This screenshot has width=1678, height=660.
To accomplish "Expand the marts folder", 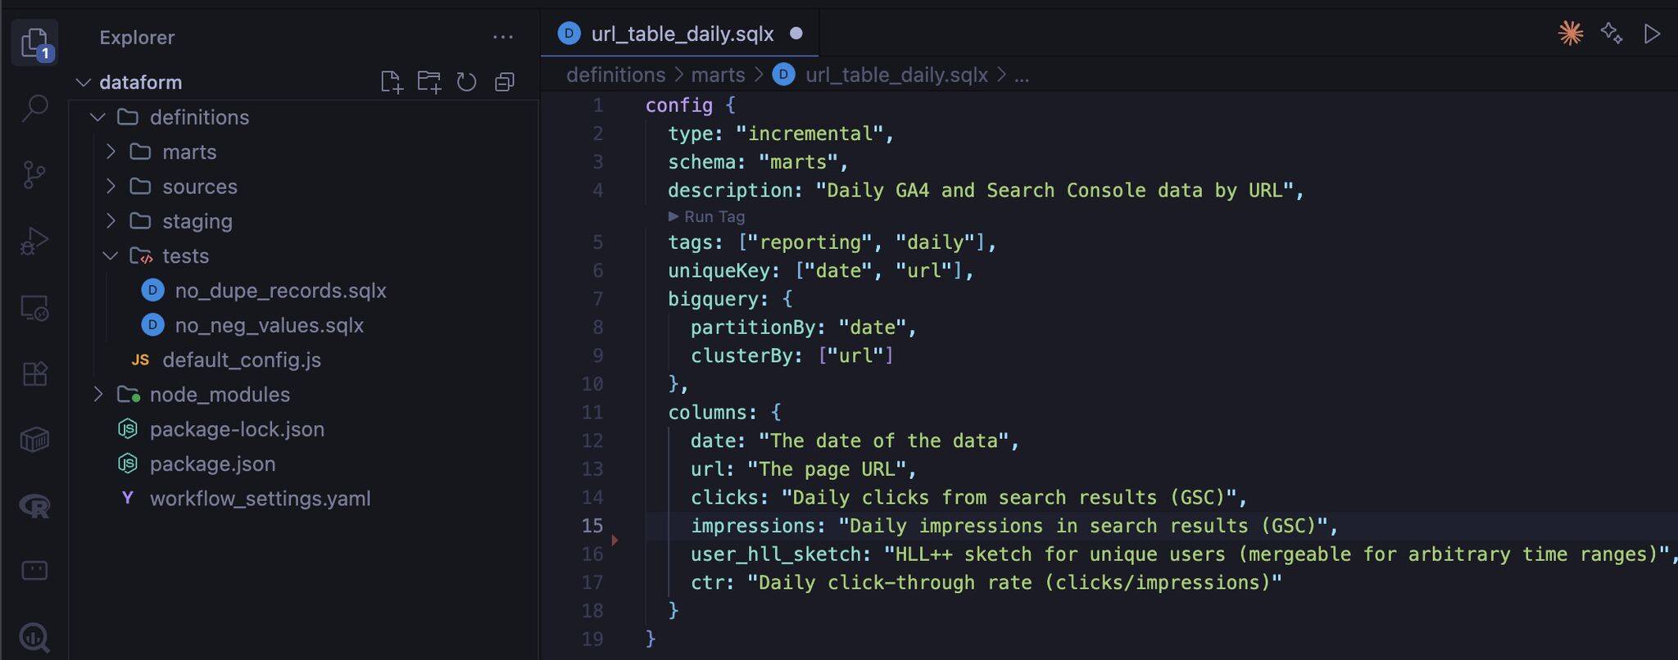I will (188, 152).
